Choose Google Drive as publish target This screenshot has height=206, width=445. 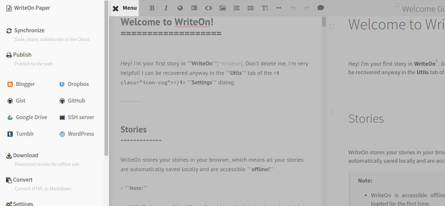coord(27,117)
